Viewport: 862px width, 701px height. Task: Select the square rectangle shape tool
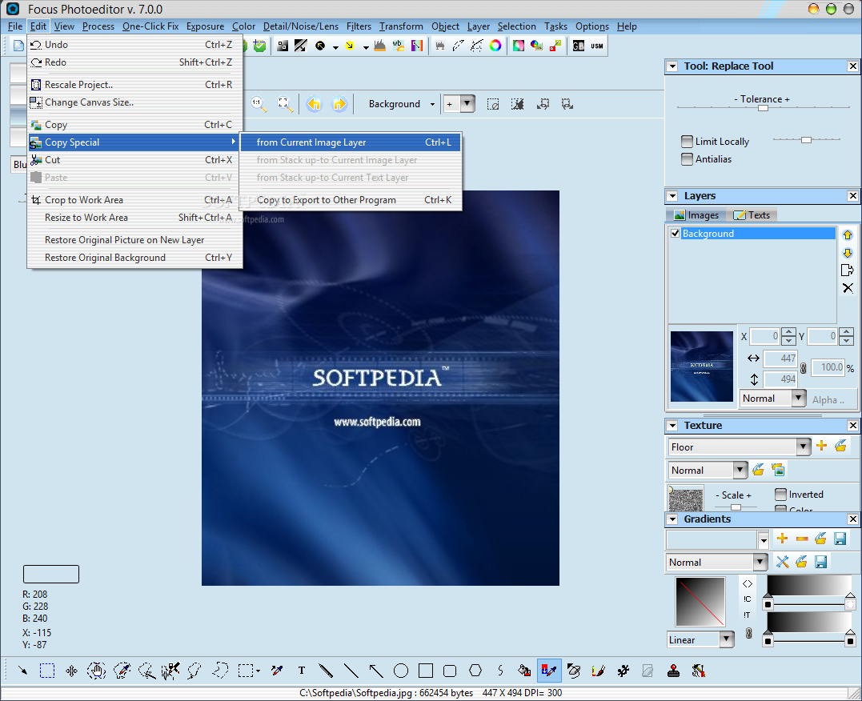pos(426,671)
